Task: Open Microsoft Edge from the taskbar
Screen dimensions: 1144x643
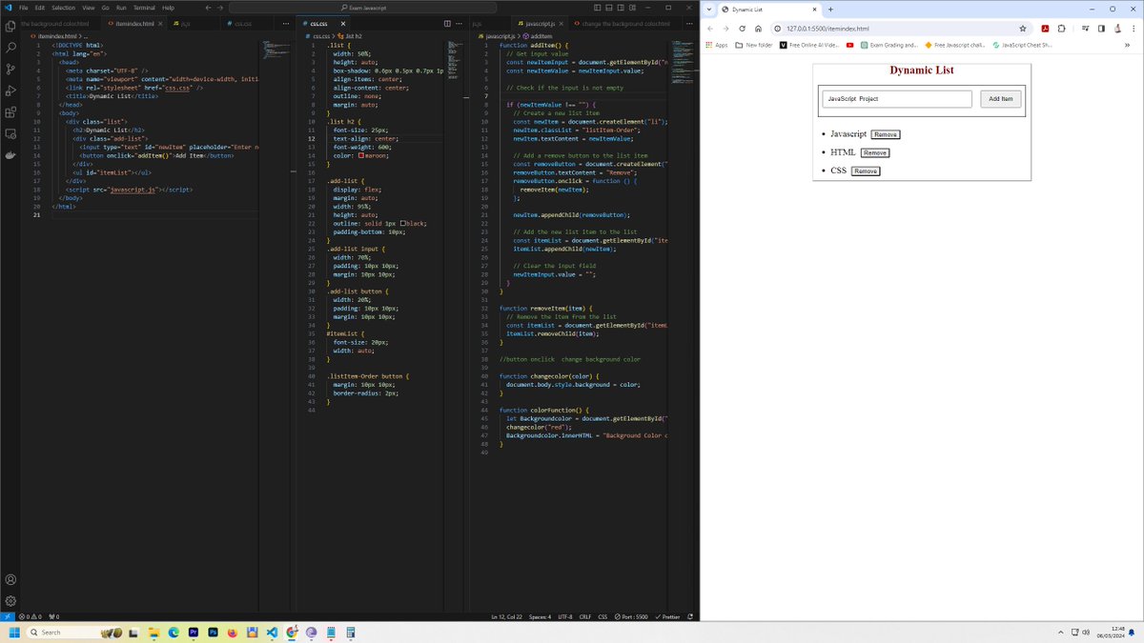Action: [x=174, y=632]
